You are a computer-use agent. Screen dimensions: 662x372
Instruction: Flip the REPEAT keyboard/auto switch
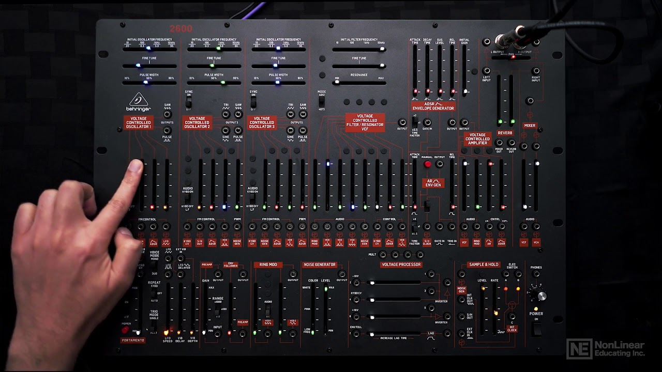point(154,293)
